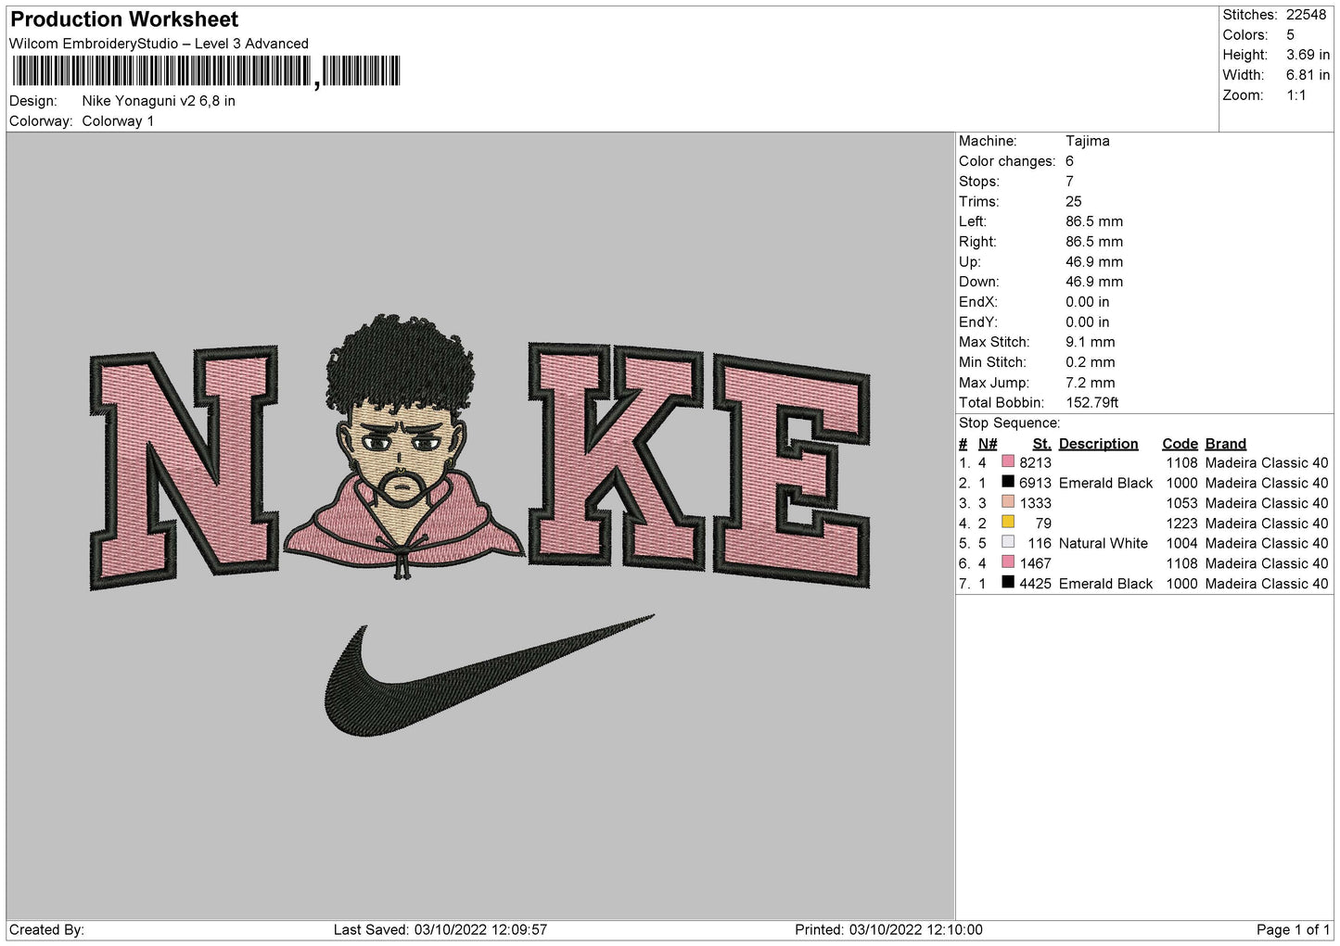Screen dimensions: 1340x946
Task: Click code 1223 in the thread table
Action: 1181,523
